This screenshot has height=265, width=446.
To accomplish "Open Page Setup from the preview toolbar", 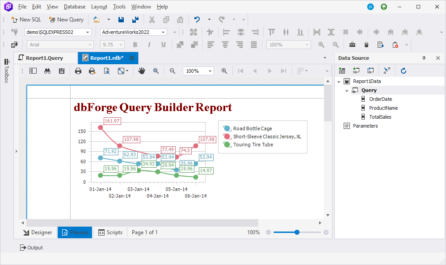I will 107,71.
